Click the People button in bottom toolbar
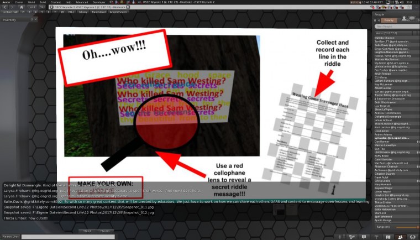The width and height of the screenshot is (420, 240). (x=399, y=237)
